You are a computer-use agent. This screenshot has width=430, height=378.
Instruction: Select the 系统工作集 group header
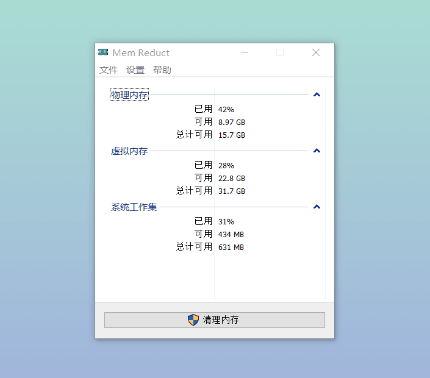pyautogui.click(x=134, y=207)
